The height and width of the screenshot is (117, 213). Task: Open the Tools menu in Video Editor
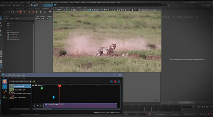[x=19, y=78]
